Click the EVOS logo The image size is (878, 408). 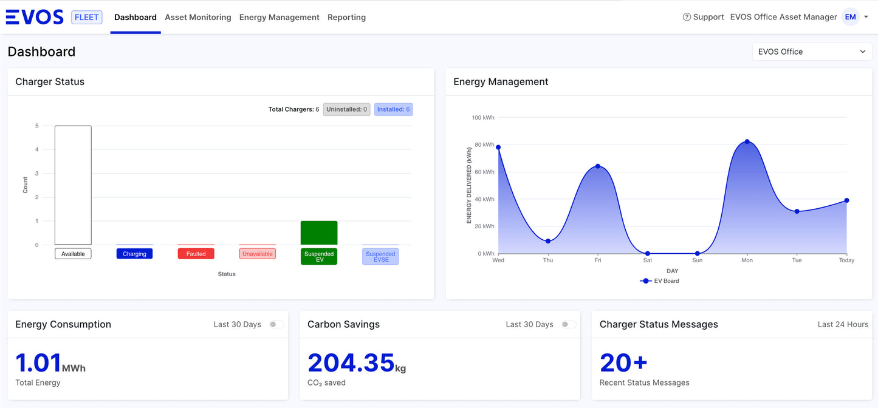(x=34, y=16)
